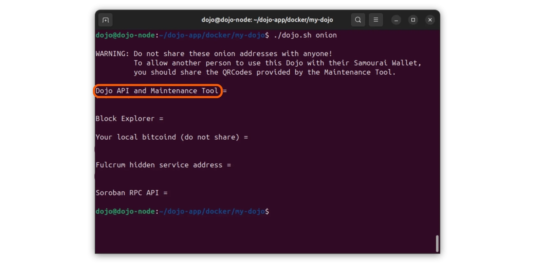
Task: Maximize the terminal window
Action: (x=413, y=20)
